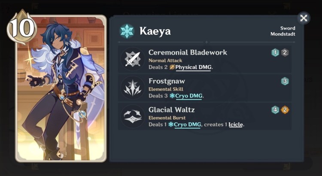This screenshot has width=322, height=176.
Task: Click the Cryo dice cost 3 on Frostgnaw
Action: (285, 81)
